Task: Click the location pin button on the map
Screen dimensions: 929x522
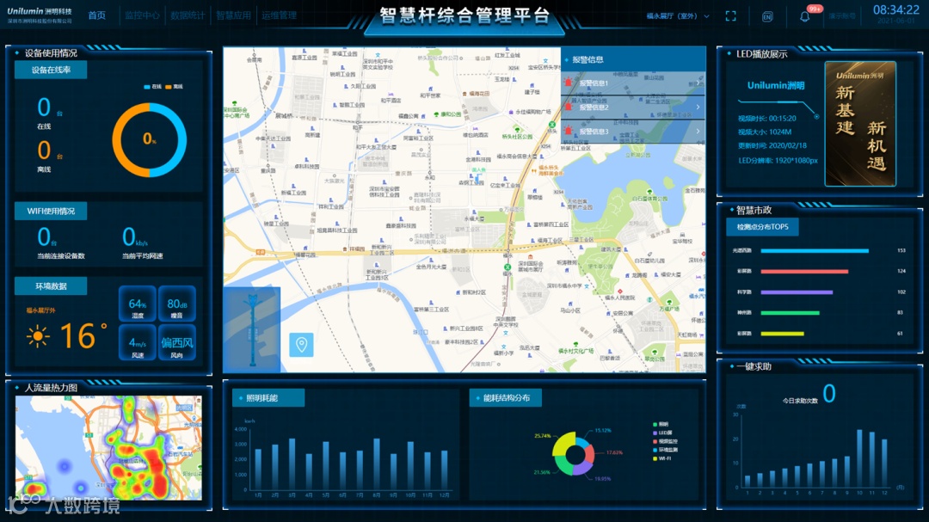Action: tap(301, 345)
